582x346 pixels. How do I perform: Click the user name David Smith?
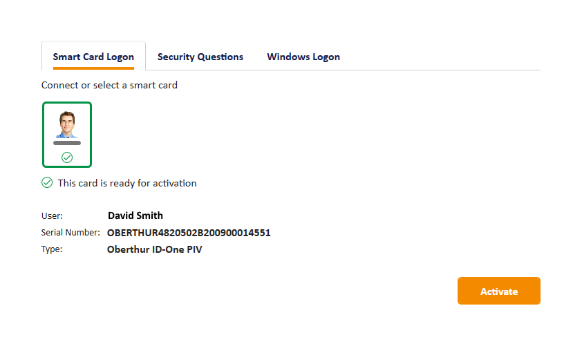coord(135,215)
